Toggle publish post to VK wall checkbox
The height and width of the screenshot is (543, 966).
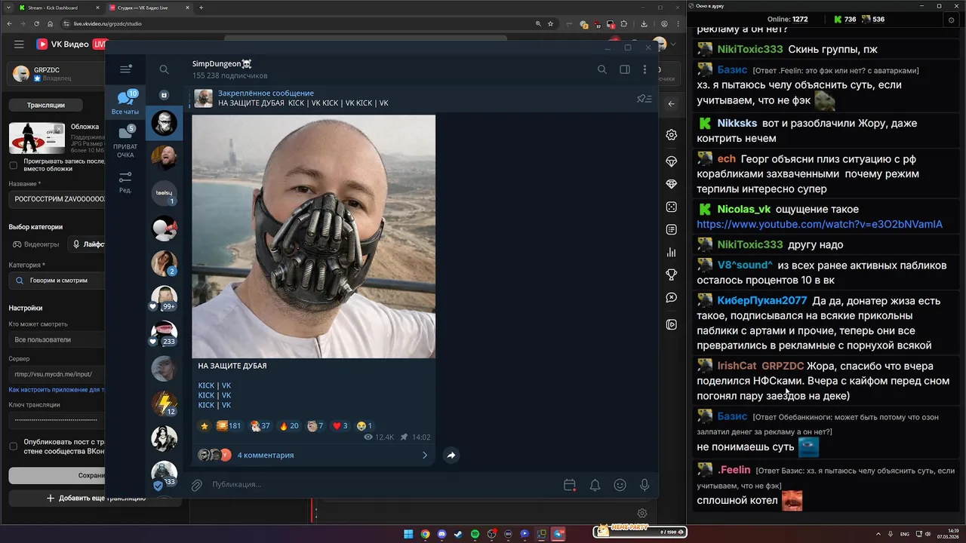click(x=13, y=446)
